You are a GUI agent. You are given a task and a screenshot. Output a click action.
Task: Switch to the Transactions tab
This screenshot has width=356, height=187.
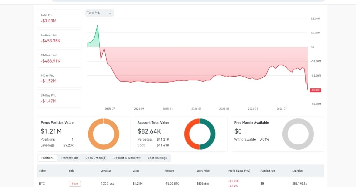click(x=70, y=158)
